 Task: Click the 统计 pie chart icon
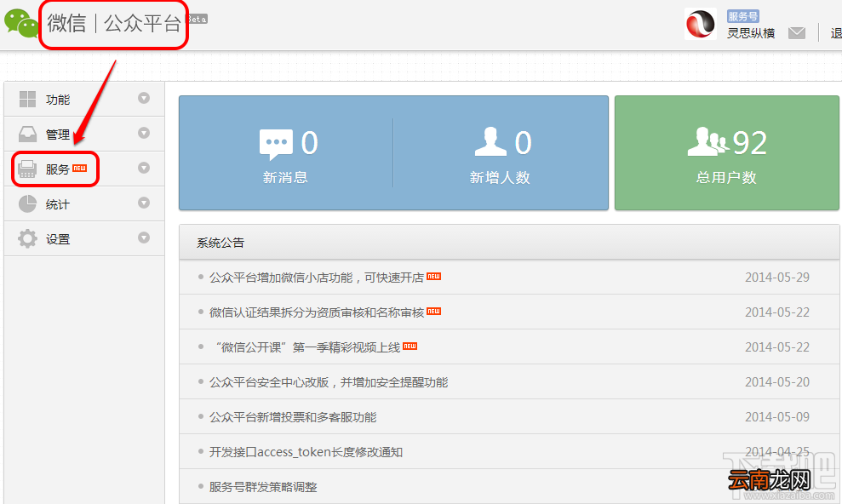27,204
